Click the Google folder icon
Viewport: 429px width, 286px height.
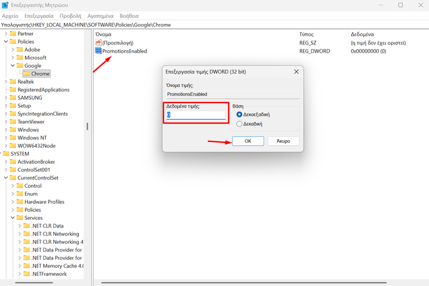[x=19, y=65]
